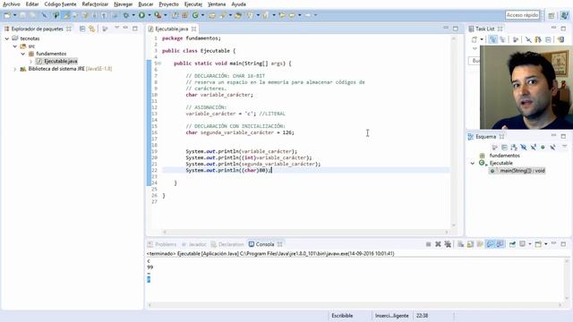Collapse Ejecutable class in Esquema
Screen dimensions: 573x322
click(x=473, y=163)
